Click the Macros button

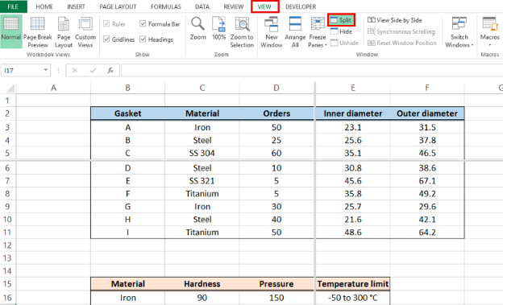tap(489, 31)
